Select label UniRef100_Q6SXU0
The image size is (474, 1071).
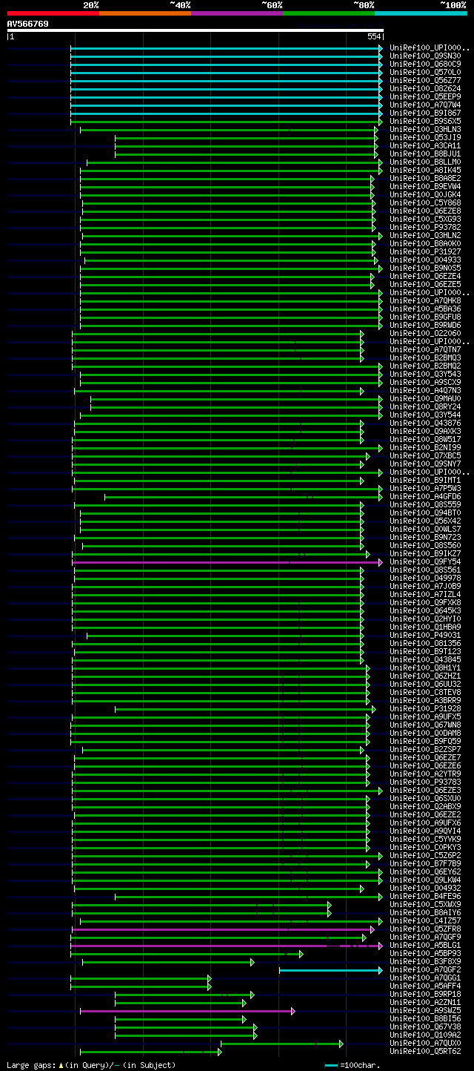425,798
